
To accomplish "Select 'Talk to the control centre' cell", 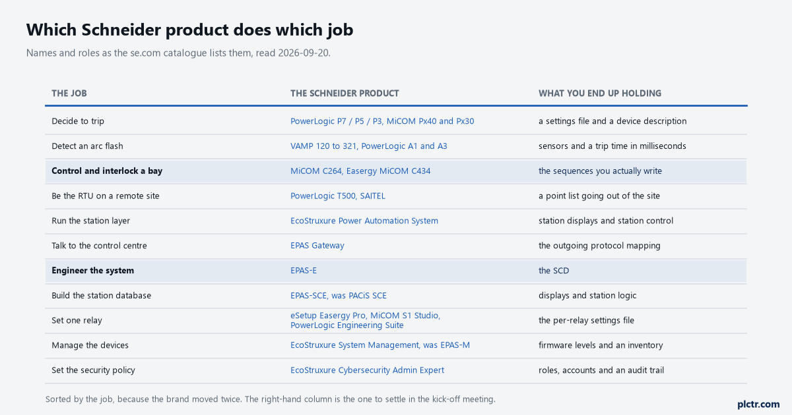I will (x=99, y=246).
